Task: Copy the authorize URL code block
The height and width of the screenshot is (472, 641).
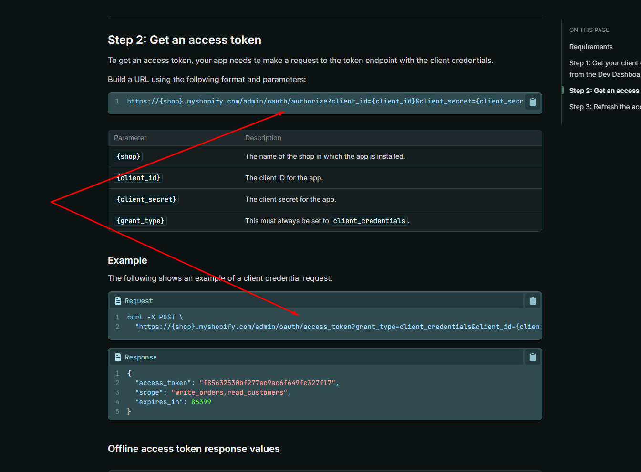Action: tap(533, 102)
